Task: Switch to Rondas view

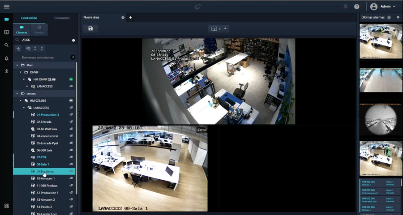Action: tap(39, 30)
